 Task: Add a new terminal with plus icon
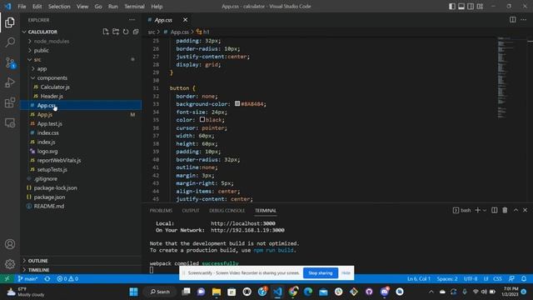[x=477, y=210]
